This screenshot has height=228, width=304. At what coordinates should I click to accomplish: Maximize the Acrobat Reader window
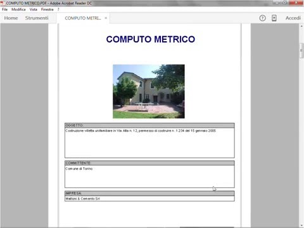(x=284, y=3)
